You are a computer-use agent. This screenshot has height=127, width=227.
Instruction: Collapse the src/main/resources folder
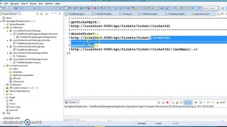[x=4, y=66]
